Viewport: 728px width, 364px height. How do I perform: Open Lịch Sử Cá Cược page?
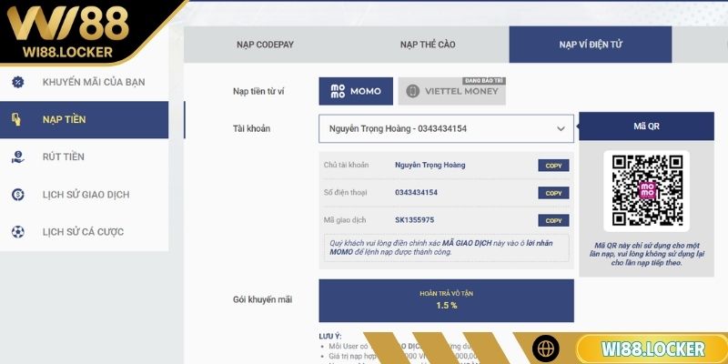pos(84,232)
